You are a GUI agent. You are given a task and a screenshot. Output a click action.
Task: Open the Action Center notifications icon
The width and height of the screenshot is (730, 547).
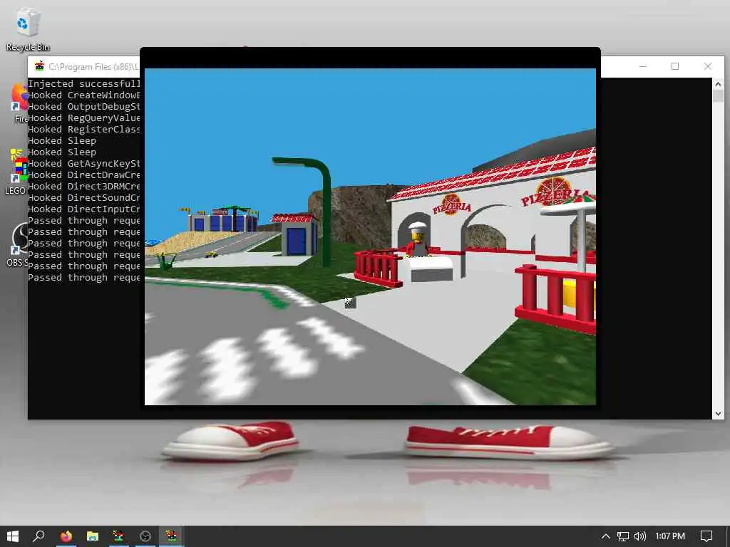[x=706, y=536]
